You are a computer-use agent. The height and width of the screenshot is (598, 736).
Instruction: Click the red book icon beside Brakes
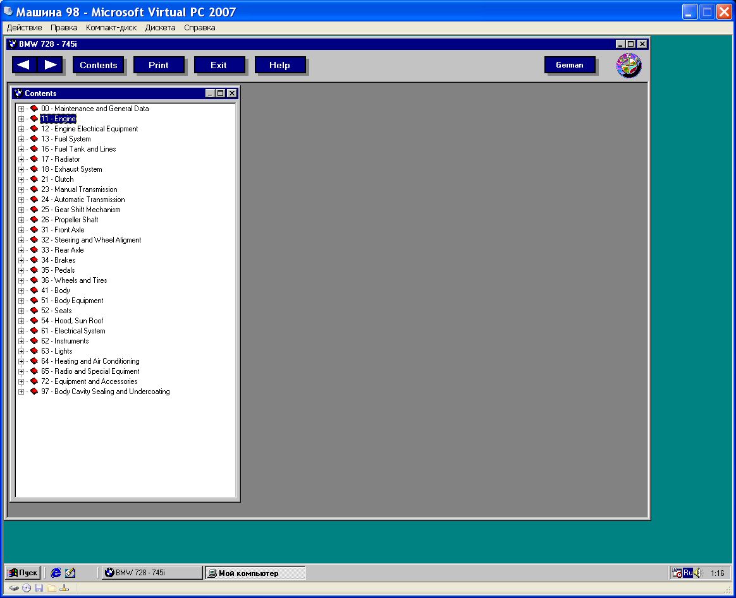pyautogui.click(x=34, y=260)
